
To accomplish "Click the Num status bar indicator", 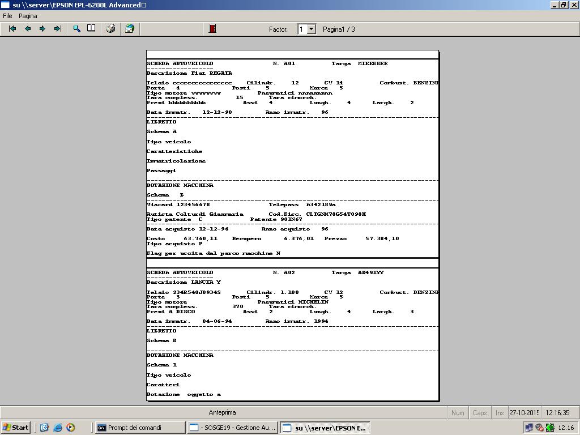I will [x=458, y=412].
